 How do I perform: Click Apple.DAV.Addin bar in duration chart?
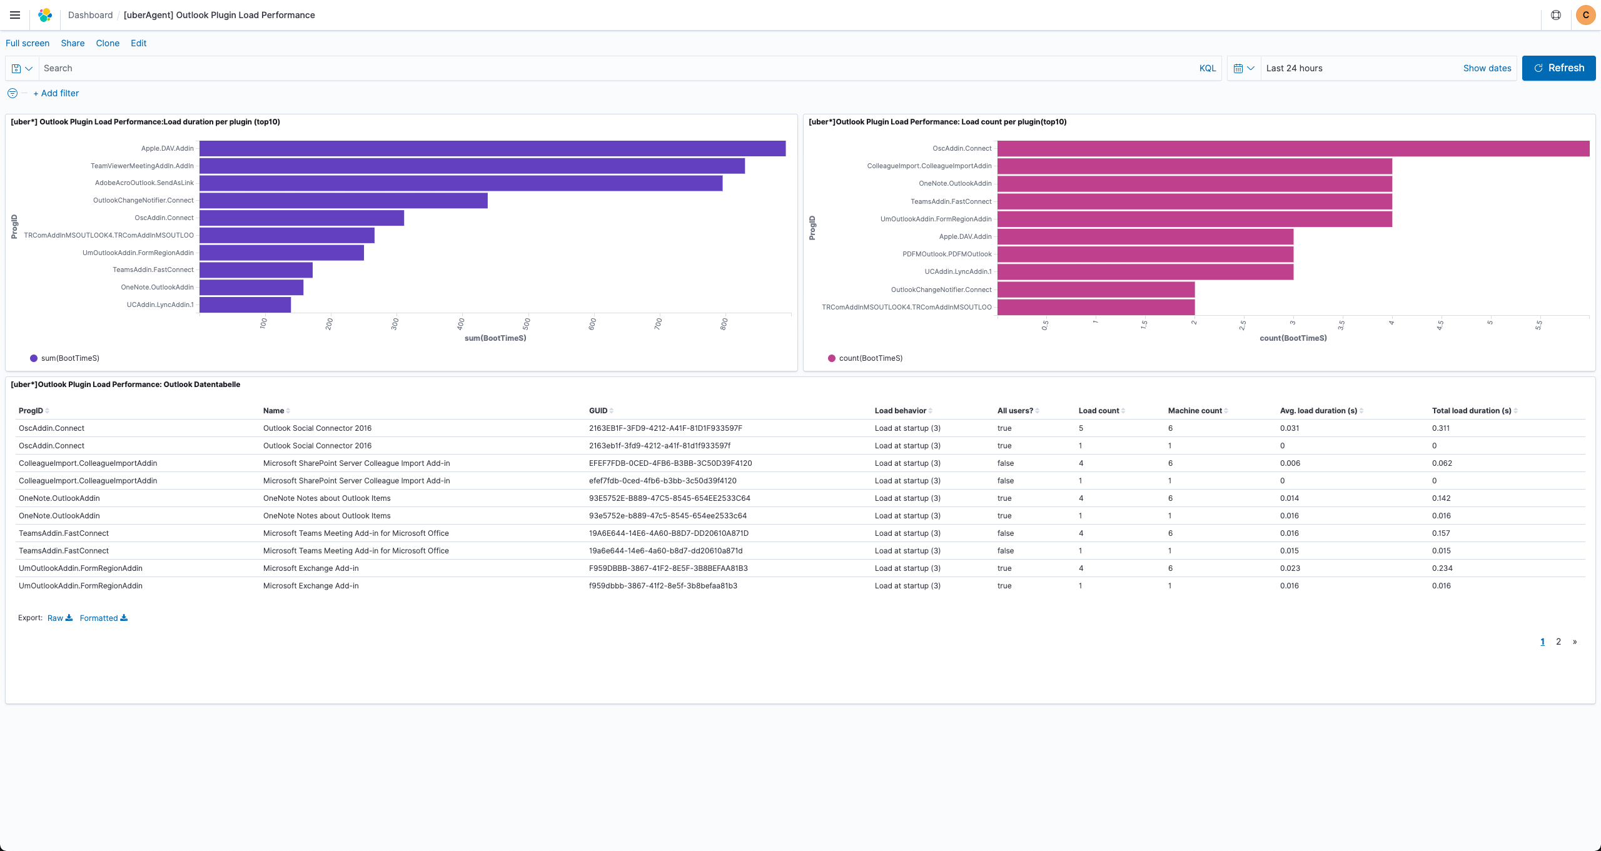[x=492, y=148]
